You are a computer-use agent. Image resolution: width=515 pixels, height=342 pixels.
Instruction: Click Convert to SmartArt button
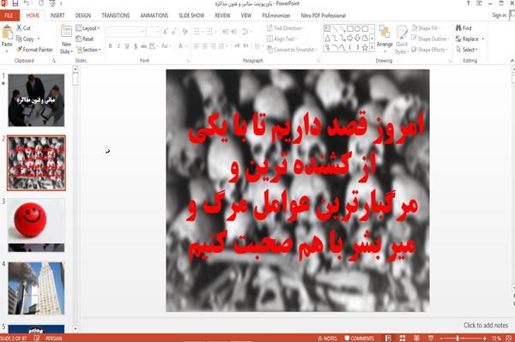click(x=292, y=50)
